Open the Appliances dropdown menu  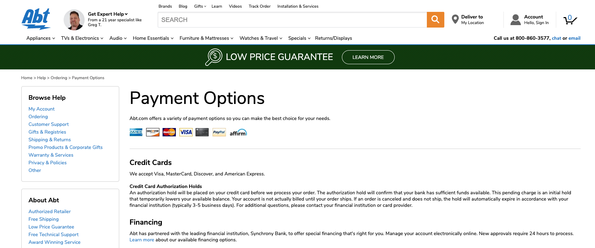point(41,38)
